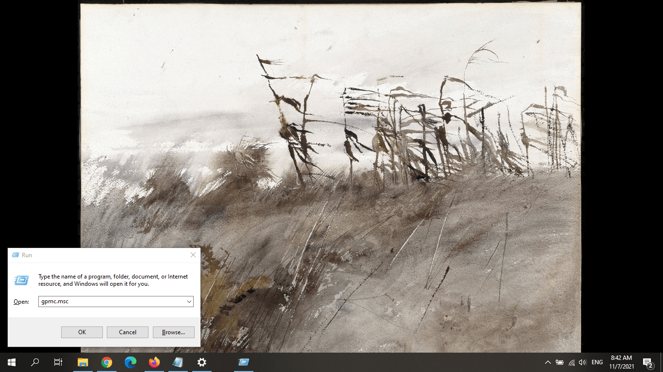Click OK in the Run dialog
This screenshot has height=372, width=663.
coord(82,332)
